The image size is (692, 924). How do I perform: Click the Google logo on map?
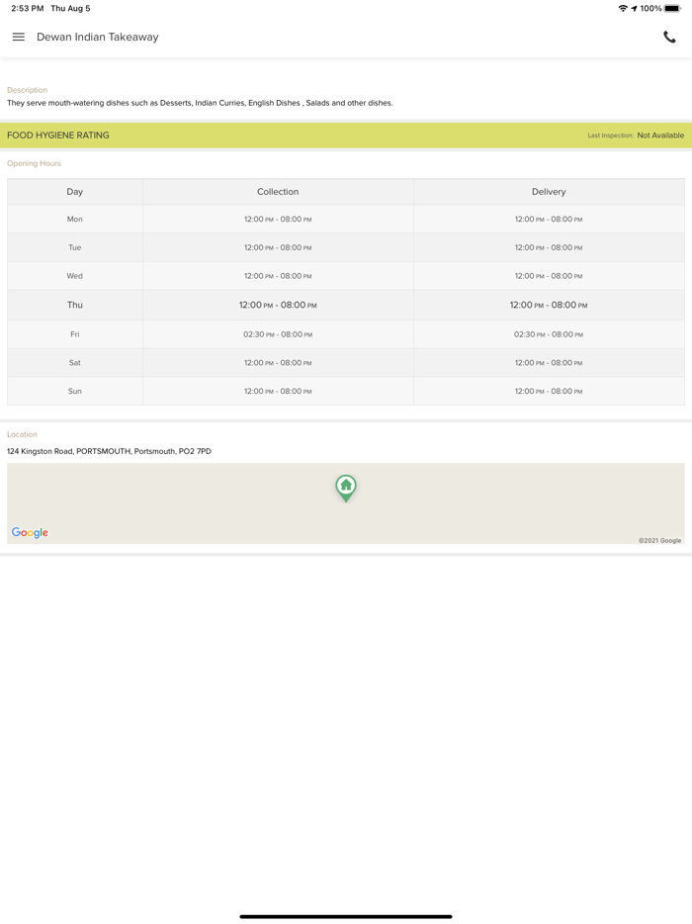point(30,532)
